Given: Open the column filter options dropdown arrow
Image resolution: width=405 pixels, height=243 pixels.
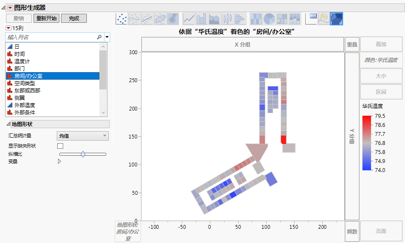Looking at the screenshot, I should (107, 37).
